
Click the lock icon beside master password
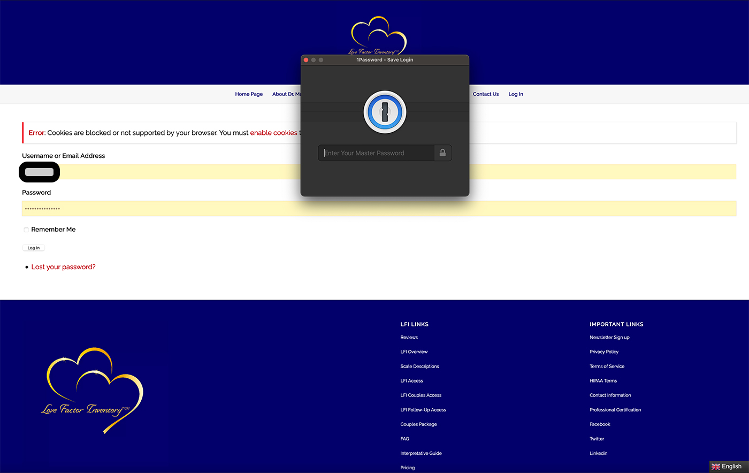(442, 153)
